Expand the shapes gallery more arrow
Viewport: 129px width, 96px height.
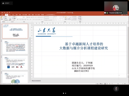coord(63,20)
